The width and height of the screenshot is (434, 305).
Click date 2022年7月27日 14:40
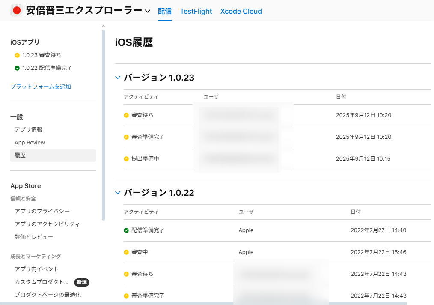[378, 230]
